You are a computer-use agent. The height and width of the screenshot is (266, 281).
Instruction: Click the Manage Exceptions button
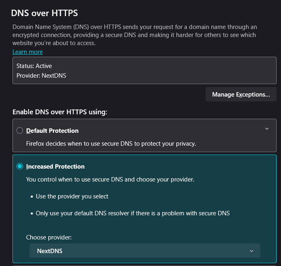pos(241,95)
